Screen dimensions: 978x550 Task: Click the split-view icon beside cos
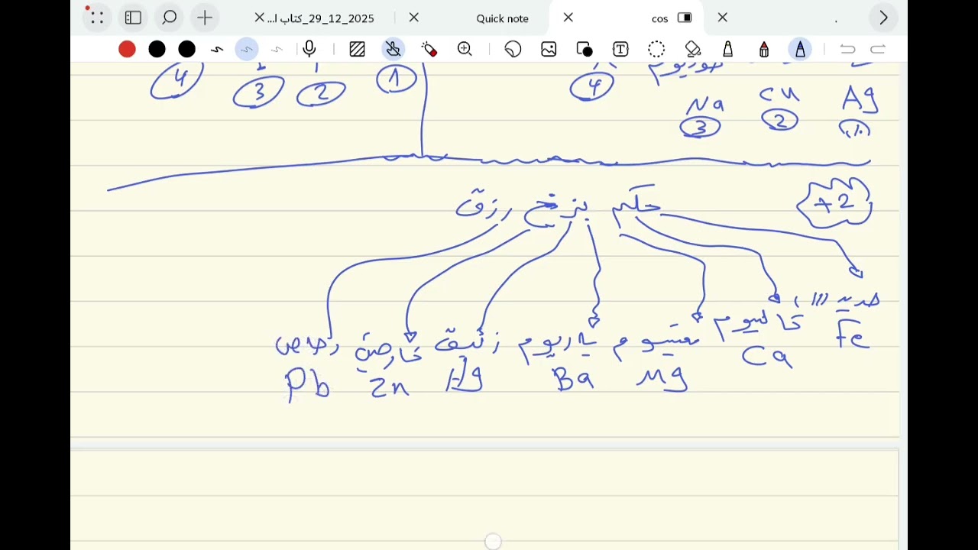coord(684,18)
